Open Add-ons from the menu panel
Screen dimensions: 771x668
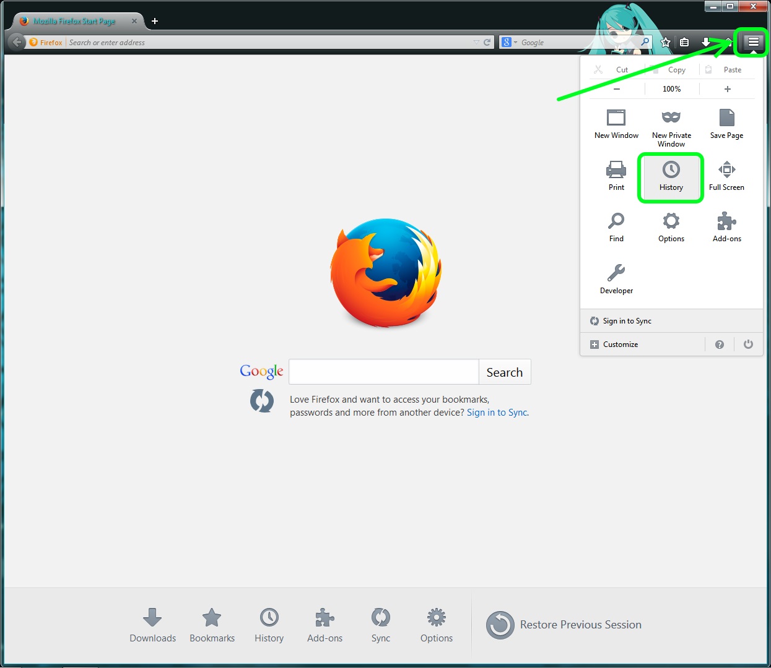[x=726, y=227]
